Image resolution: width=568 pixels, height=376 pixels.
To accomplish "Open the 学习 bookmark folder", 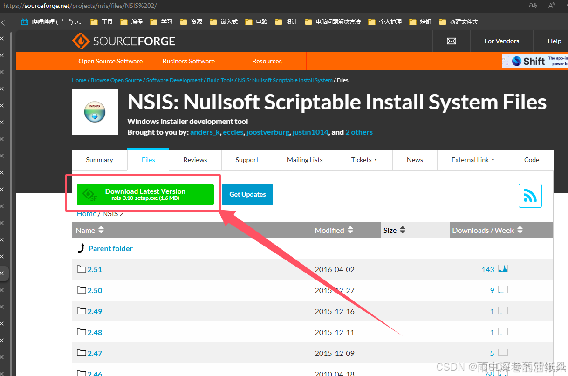I will pyautogui.click(x=161, y=21).
